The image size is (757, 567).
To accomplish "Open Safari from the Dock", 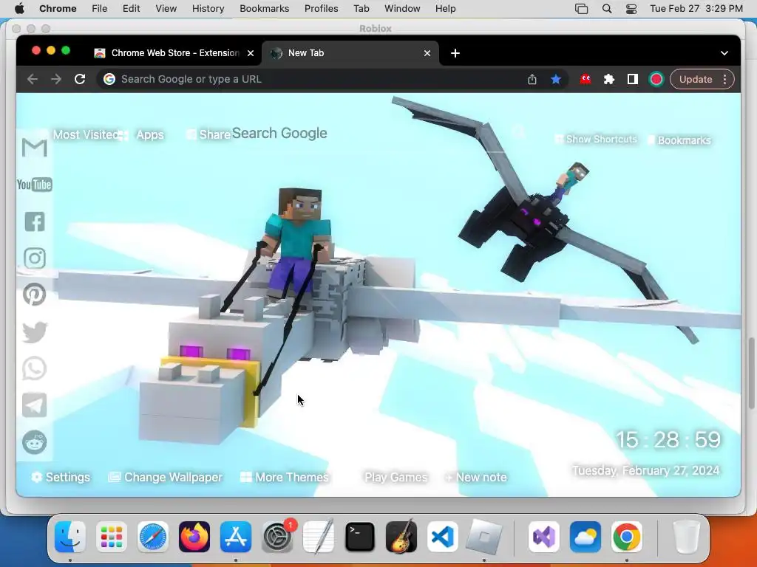I will click(x=153, y=537).
